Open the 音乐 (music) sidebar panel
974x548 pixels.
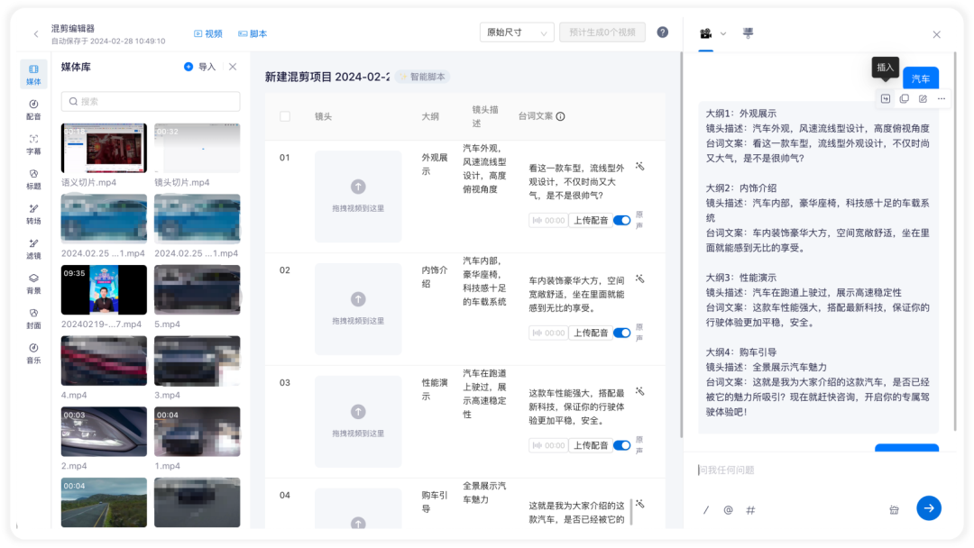[x=33, y=353]
